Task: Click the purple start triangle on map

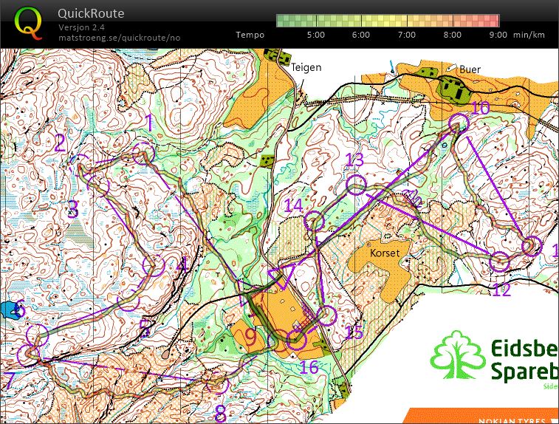Action: click(x=281, y=276)
